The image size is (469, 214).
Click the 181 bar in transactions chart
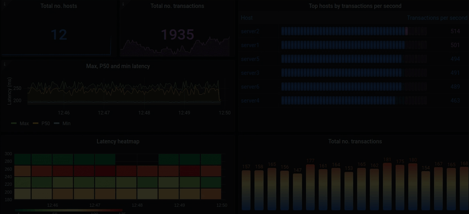pos(387,186)
